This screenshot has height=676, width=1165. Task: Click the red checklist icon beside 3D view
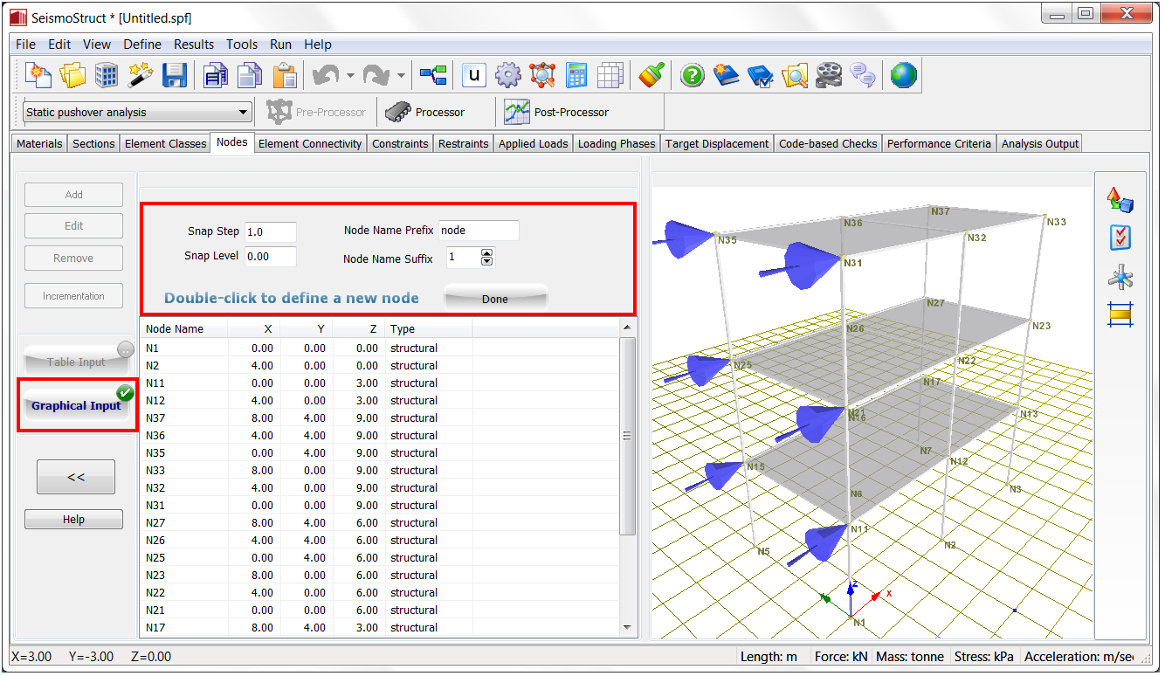tap(1120, 238)
